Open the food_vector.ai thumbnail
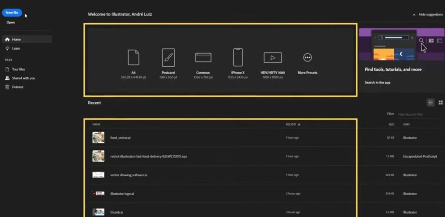The width and height of the screenshot is (445, 217). coord(98,137)
